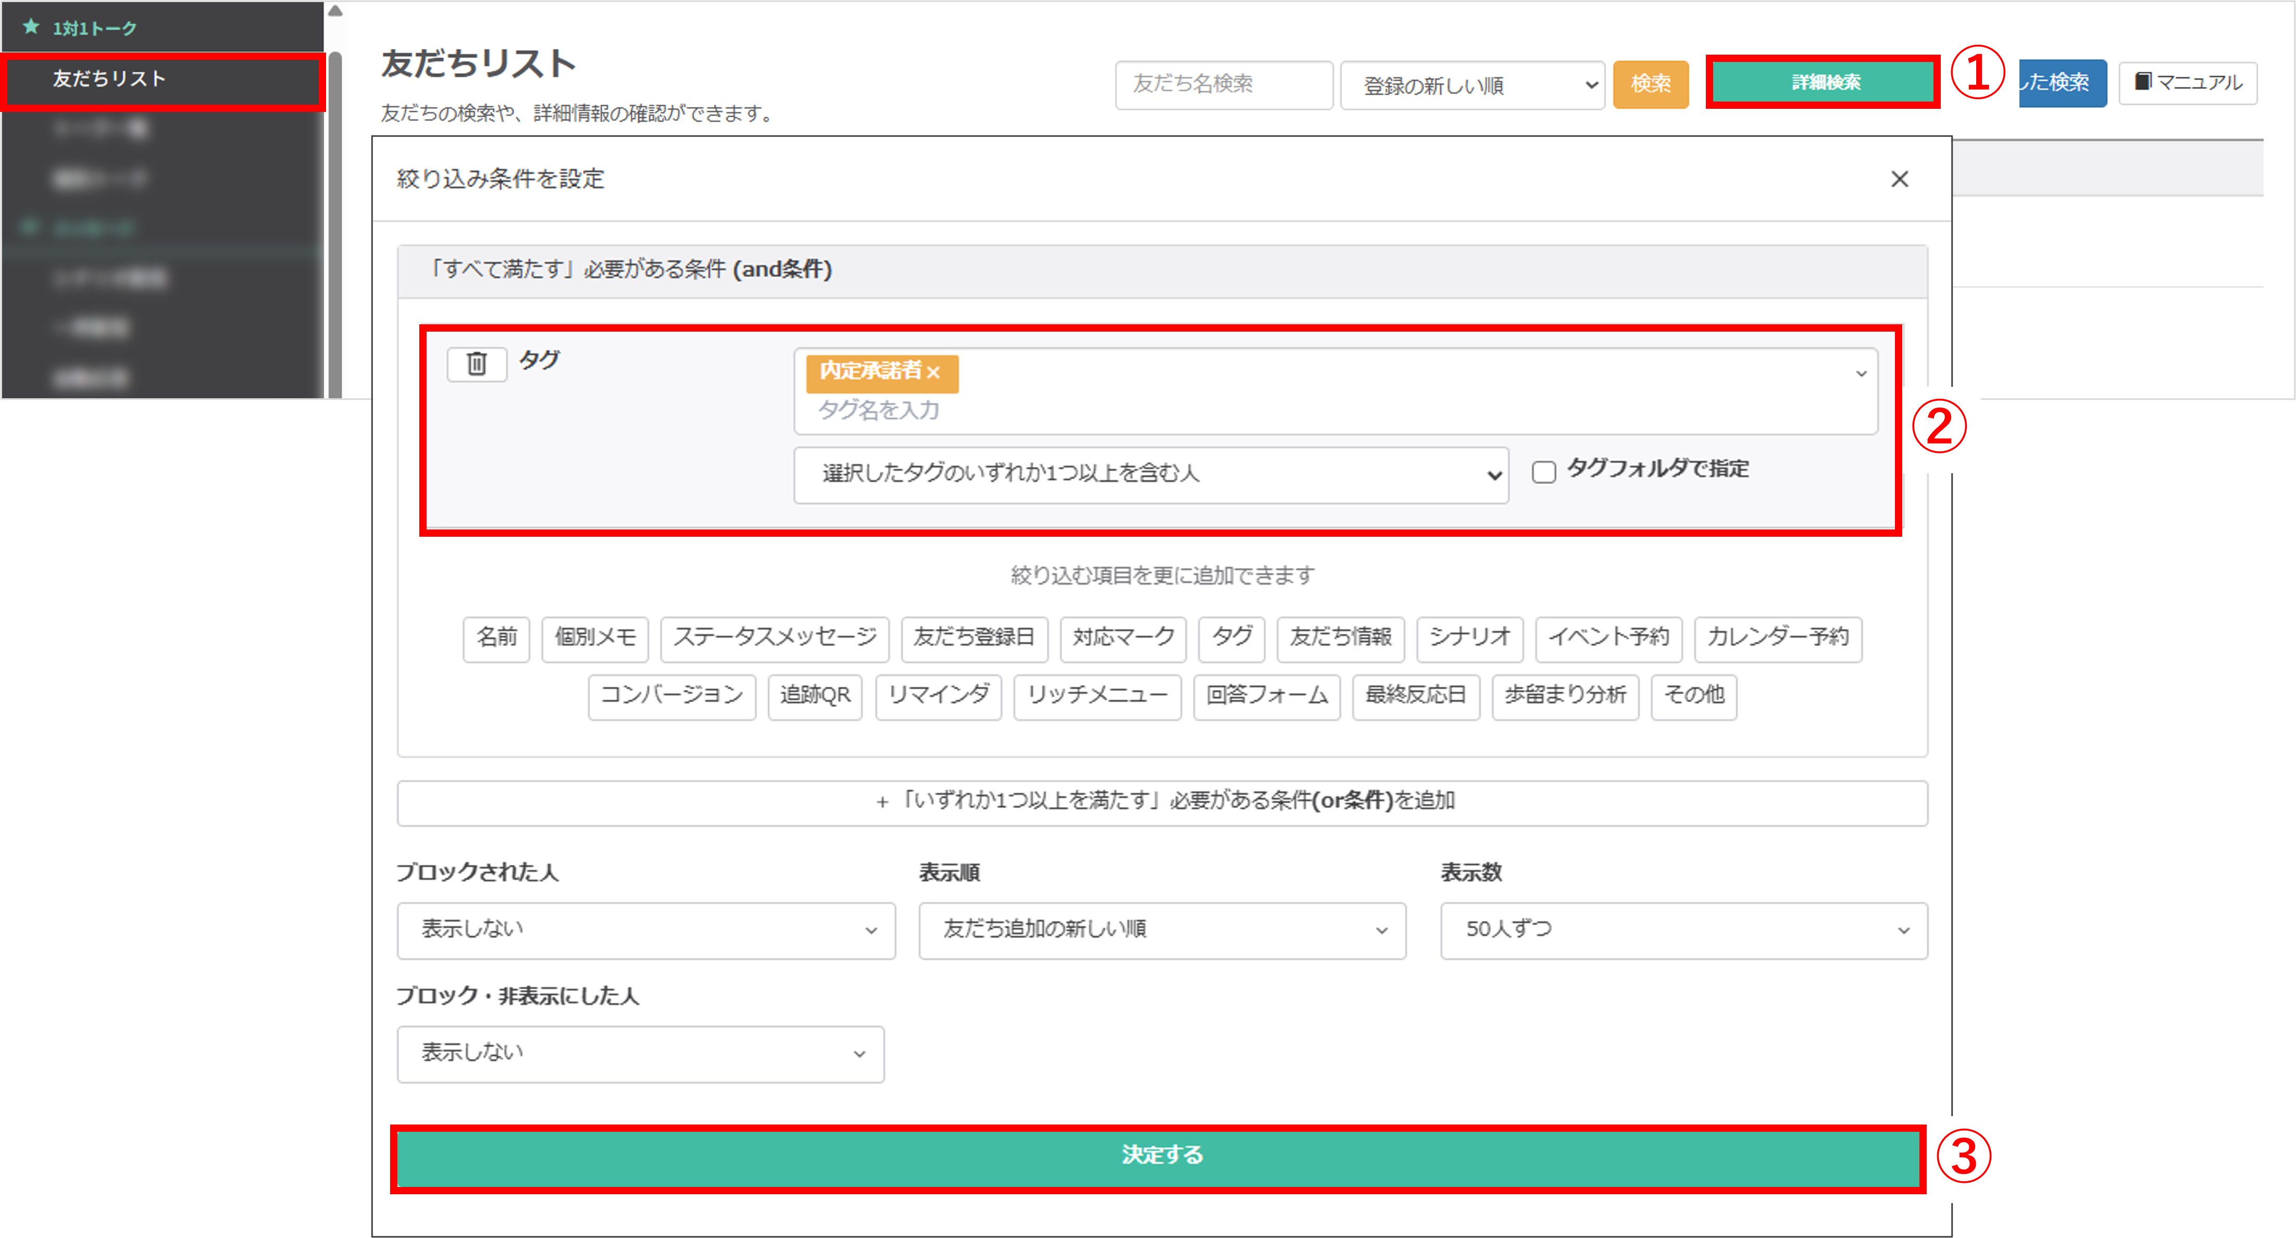Add an or条件 condition row

click(x=1162, y=802)
